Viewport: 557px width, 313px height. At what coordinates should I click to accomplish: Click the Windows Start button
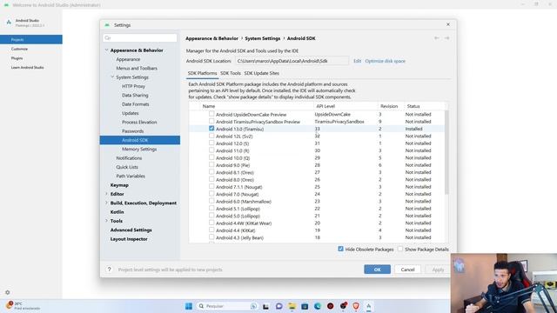click(x=189, y=306)
